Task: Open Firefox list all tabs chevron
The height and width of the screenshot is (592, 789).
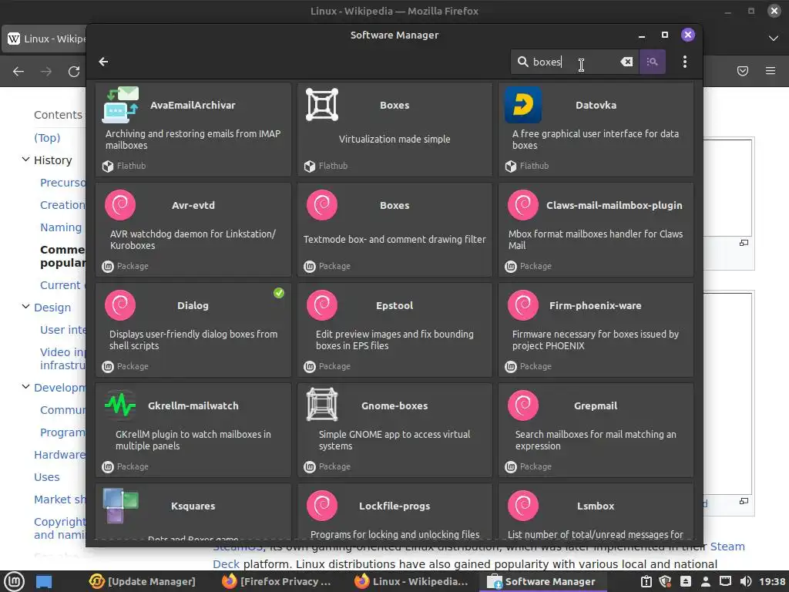Action: coord(774,39)
